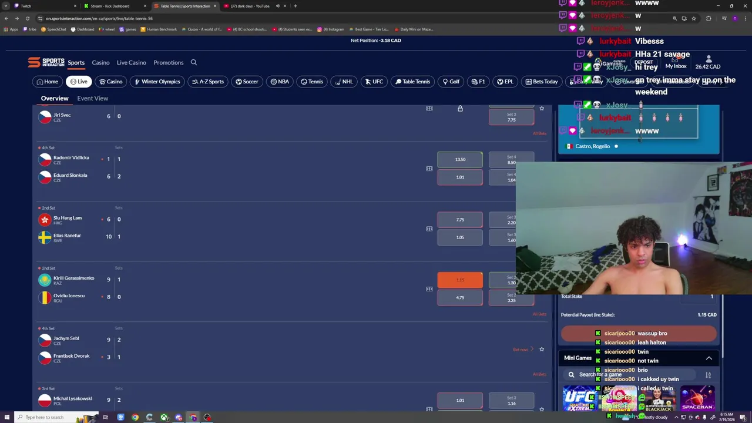Viewport: 752px width, 423px height.
Task: Click Chrome reload page button
Action: click(x=27, y=18)
